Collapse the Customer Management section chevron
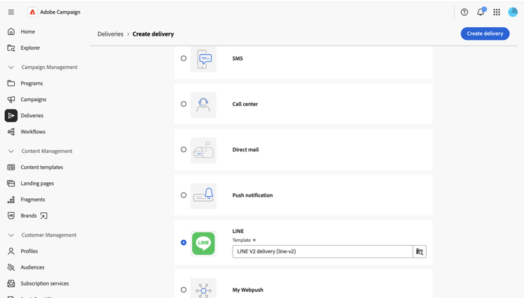The height and width of the screenshot is (298, 524). coord(11,235)
